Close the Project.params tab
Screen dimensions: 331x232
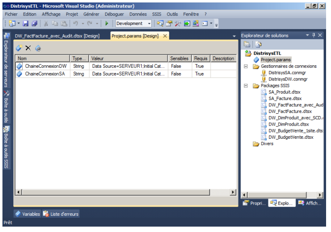click(165, 36)
